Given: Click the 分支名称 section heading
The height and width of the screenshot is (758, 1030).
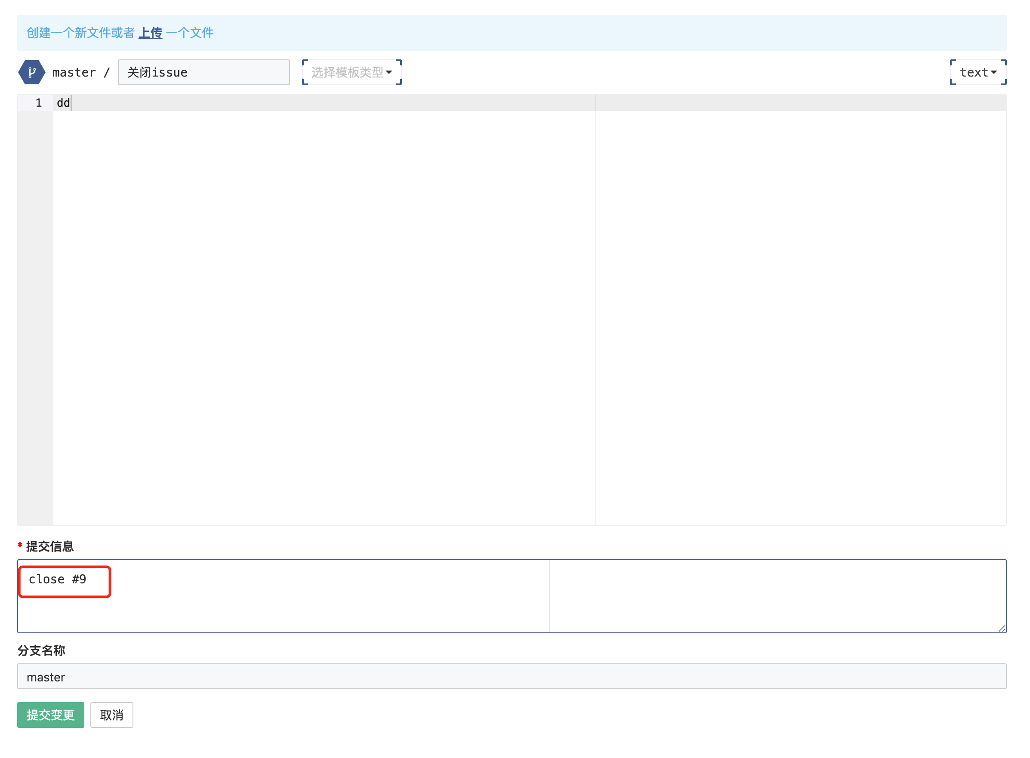Looking at the screenshot, I should point(41,650).
